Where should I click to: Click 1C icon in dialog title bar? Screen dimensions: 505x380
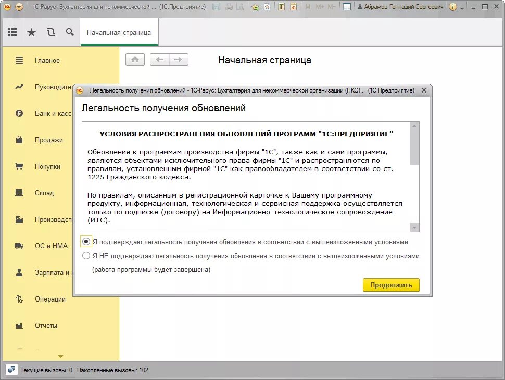(x=80, y=90)
